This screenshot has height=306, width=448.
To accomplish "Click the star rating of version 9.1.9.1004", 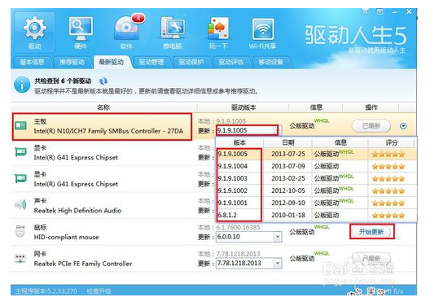I will coord(389,166).
